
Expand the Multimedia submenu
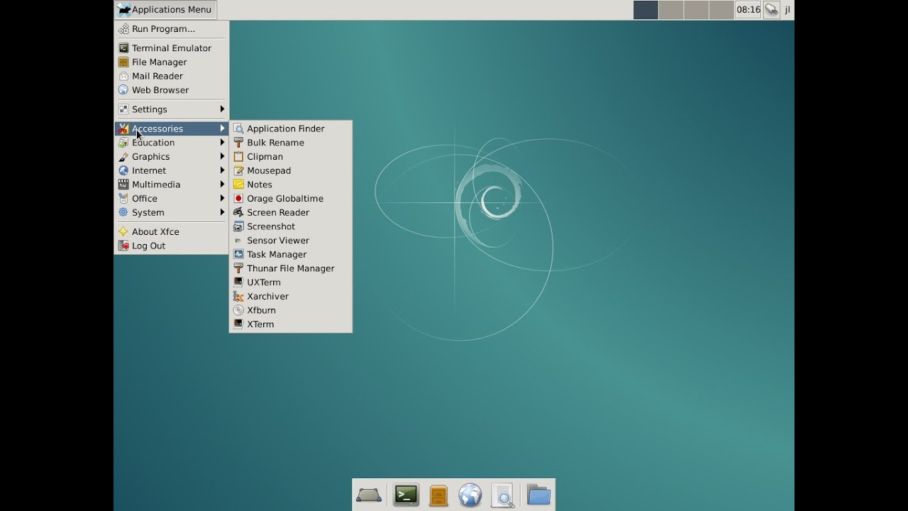[x=172, y=185]
